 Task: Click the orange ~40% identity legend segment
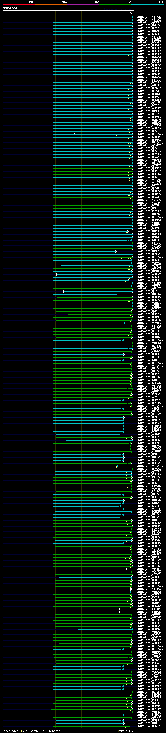[x=51, y=5]
